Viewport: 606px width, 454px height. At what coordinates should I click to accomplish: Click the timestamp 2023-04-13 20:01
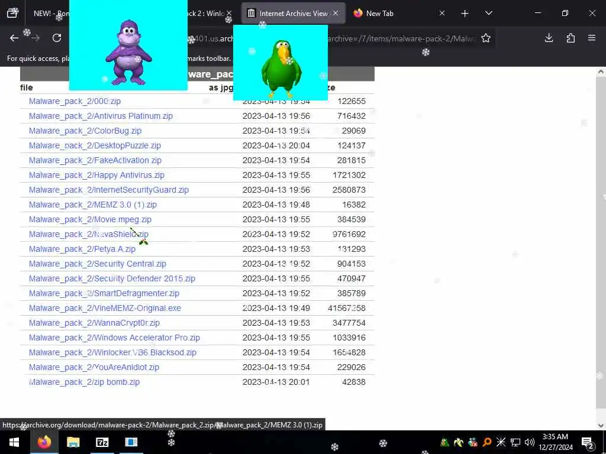(276, 382)
